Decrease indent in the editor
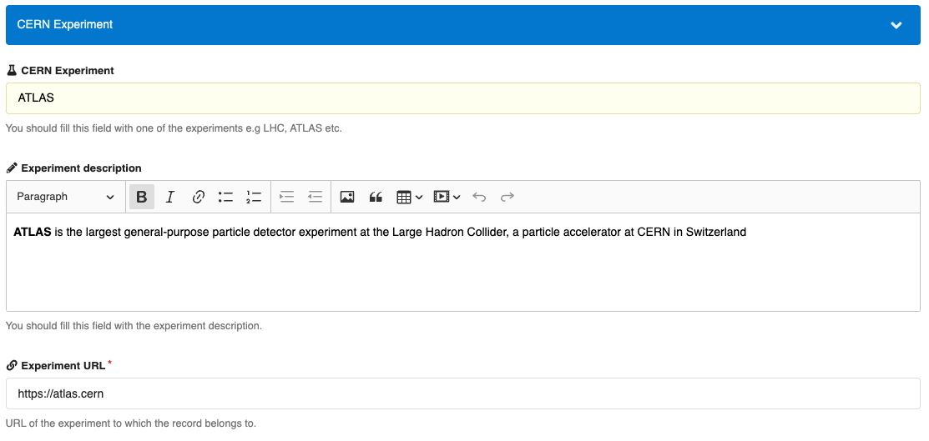Viewport: 929px width, 441px height. click(316, 197)
